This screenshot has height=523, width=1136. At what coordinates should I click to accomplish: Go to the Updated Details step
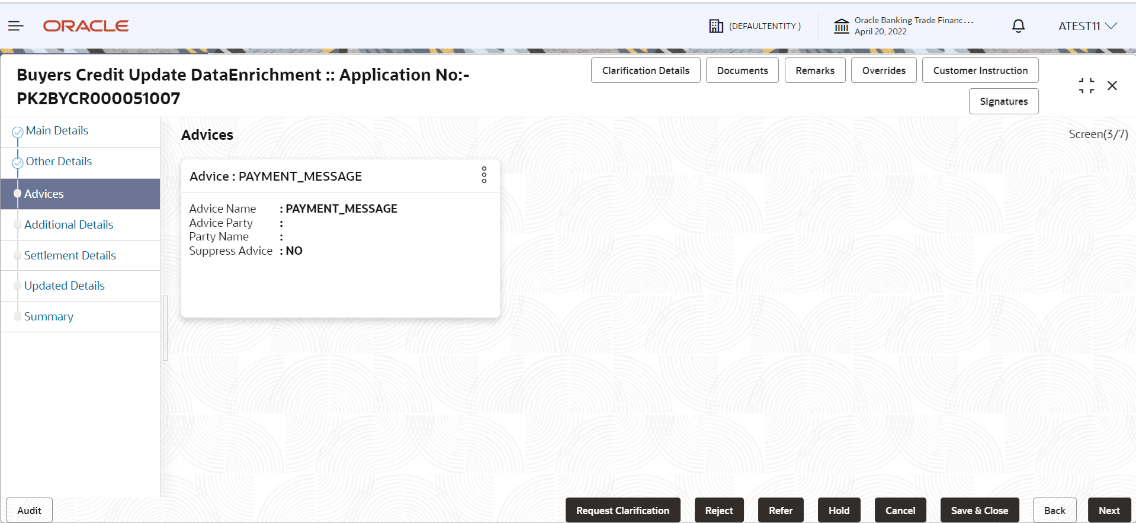click(x=65, y=286)
